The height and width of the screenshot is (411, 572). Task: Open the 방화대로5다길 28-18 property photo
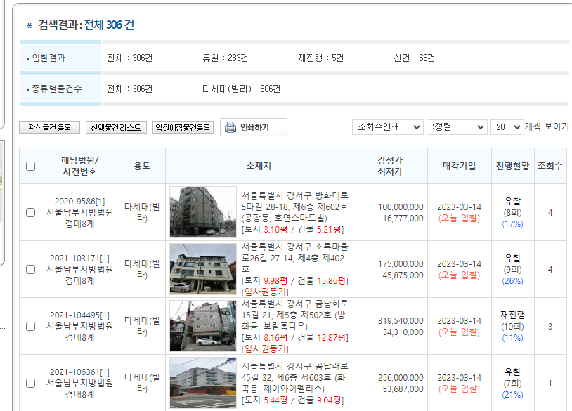pos(203,212)
